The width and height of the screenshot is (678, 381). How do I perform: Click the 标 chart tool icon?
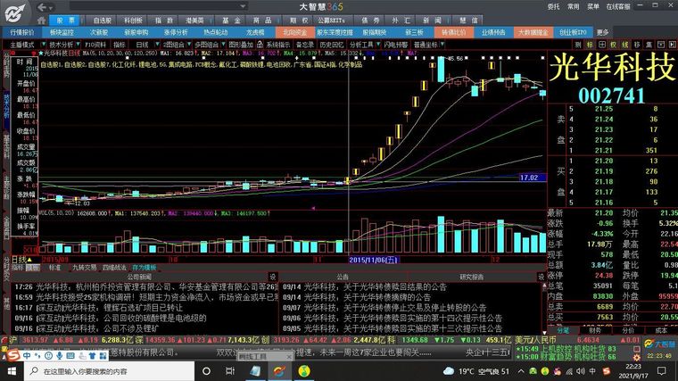590,45
